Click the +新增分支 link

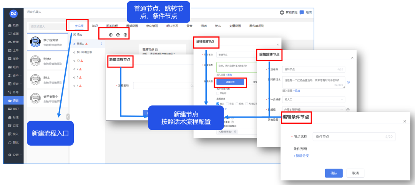click(x=301, y=156)
